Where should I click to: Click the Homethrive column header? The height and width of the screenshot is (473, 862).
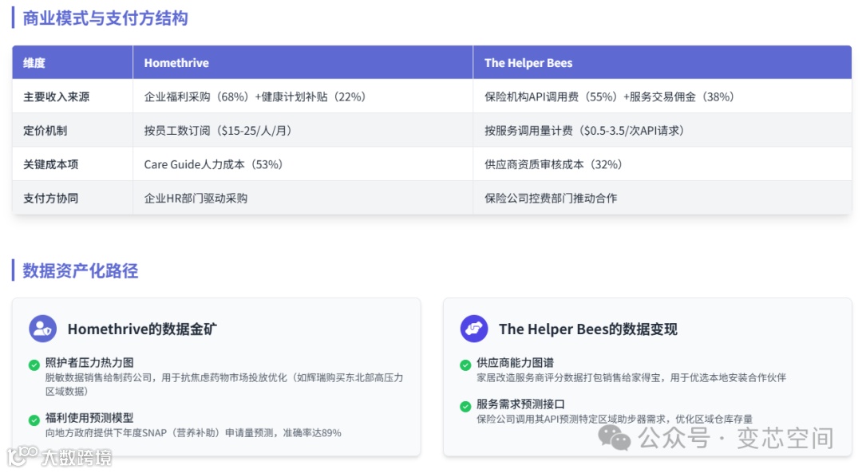tap(303, 63)
